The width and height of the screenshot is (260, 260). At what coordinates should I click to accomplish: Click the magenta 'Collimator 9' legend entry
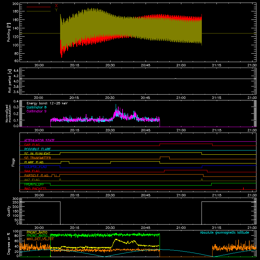[x=36, y=111]
